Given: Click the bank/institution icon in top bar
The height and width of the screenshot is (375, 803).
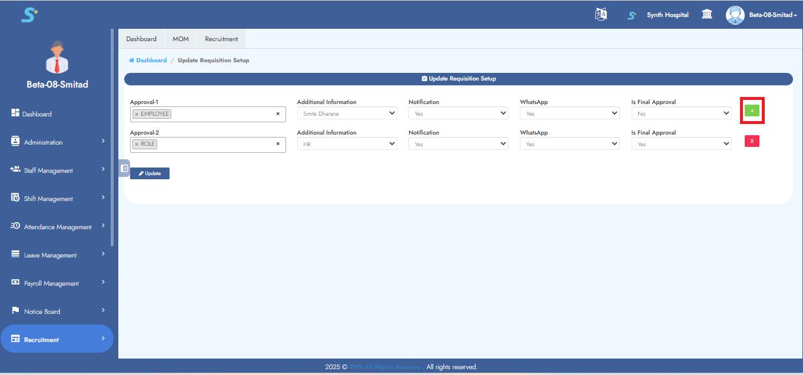Looking at the screenshot, I should (708, 14).
